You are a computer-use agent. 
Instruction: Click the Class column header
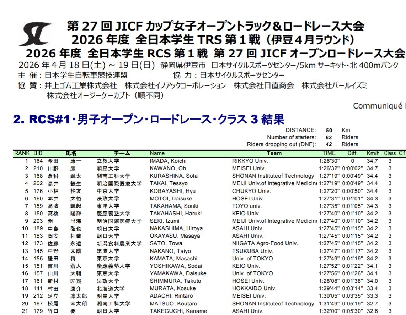click(390, 153)
